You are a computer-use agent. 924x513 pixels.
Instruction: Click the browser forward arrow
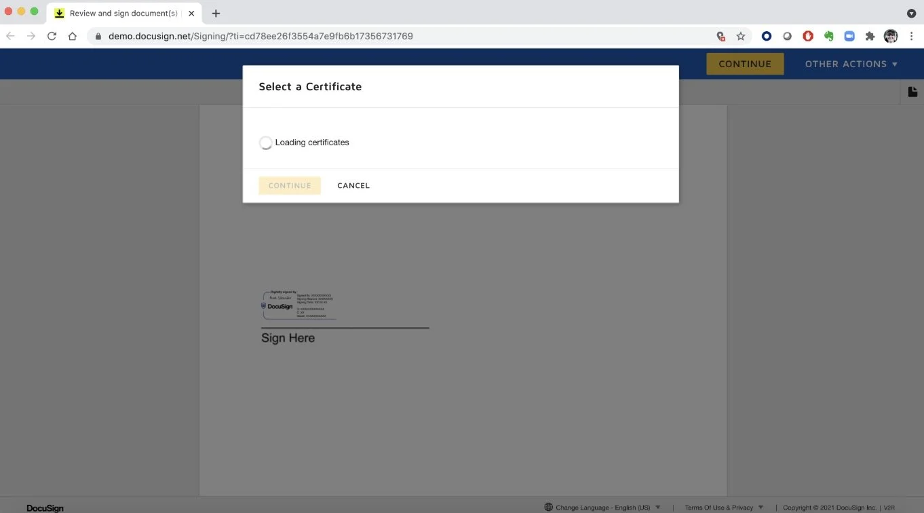click(x=31, y=36)
